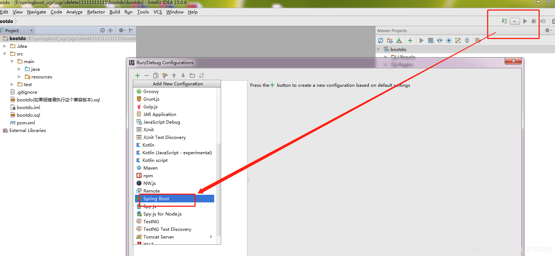
Task: Expand the resources folder
Action: tap(19, 77)
